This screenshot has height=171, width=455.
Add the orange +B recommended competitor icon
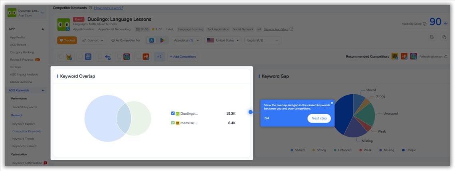click(x=404, y=56)
